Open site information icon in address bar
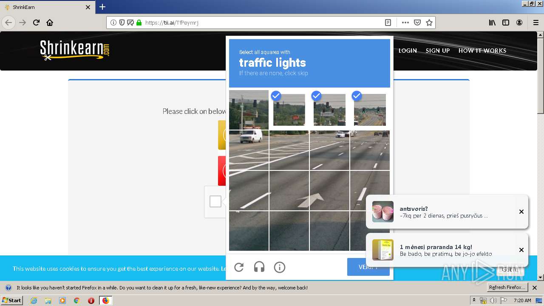Image resolution: width=544 pixels, height=306 pixels. (113, 23)
